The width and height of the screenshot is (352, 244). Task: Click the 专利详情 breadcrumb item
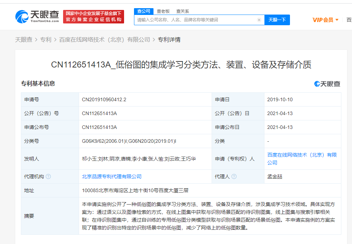point(169,40)
